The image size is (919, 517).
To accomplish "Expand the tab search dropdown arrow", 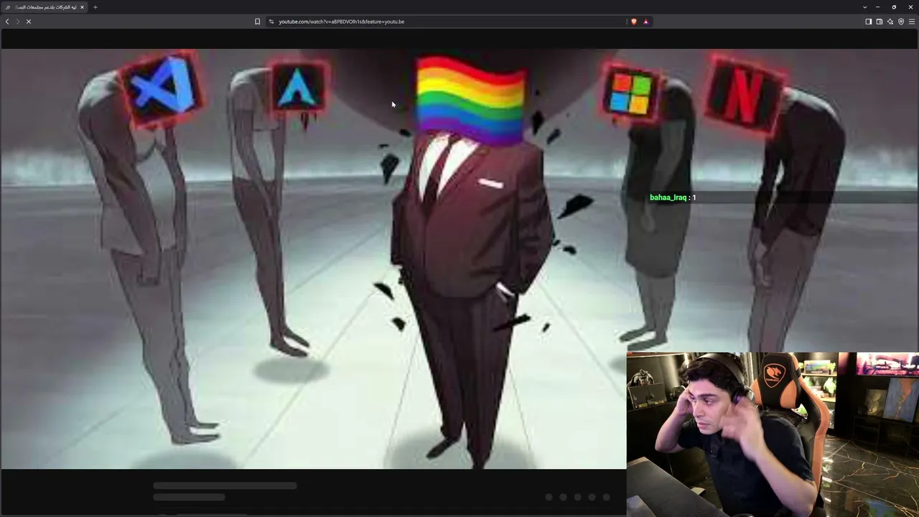I will pyautogui.click(x=864, y=7).
